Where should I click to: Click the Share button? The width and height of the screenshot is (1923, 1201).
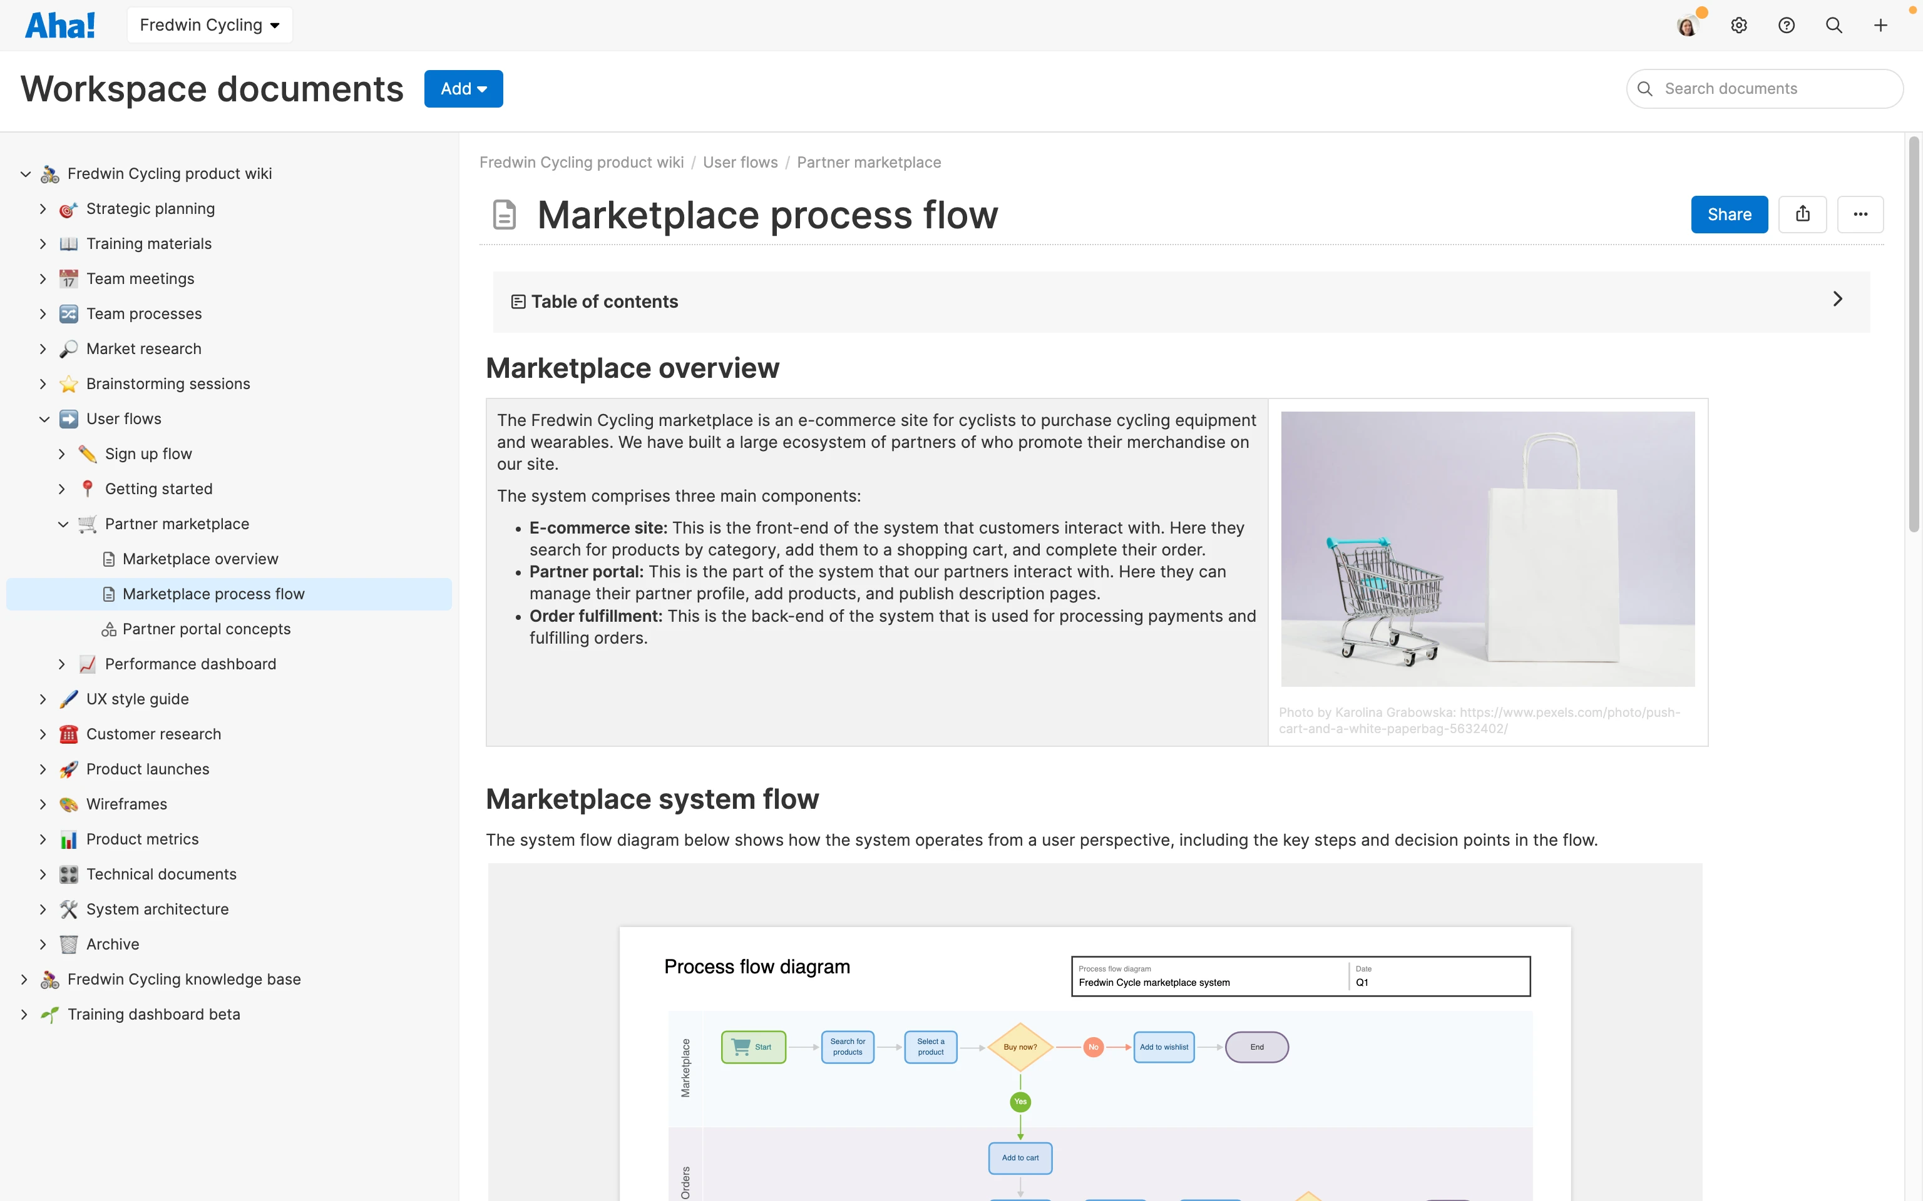[x=1729, y=214]
